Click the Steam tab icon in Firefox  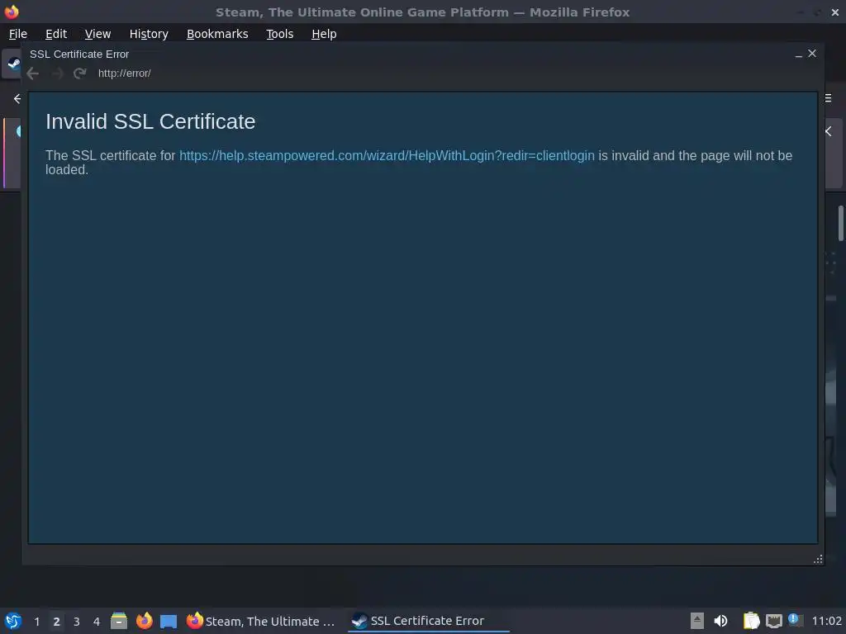(x=13, y=64)
